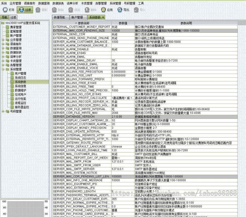Click value http:// for SERVER_EXTERNAL_REWRITE_HTTP

115,135
